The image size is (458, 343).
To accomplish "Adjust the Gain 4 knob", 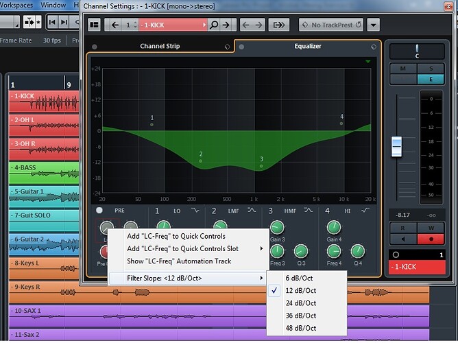I will pos(334,228).
